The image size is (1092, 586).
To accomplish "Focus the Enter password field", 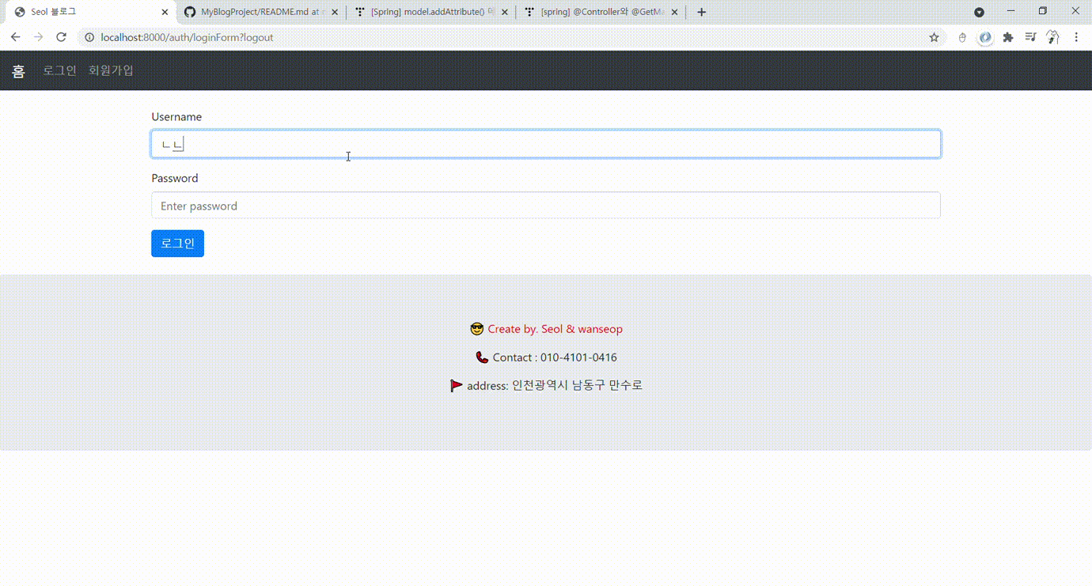I will [x=546, y=206].
